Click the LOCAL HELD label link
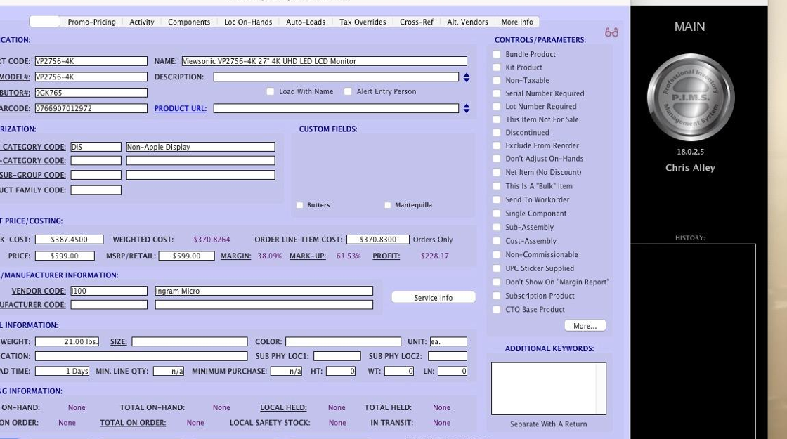 point(283,408)
